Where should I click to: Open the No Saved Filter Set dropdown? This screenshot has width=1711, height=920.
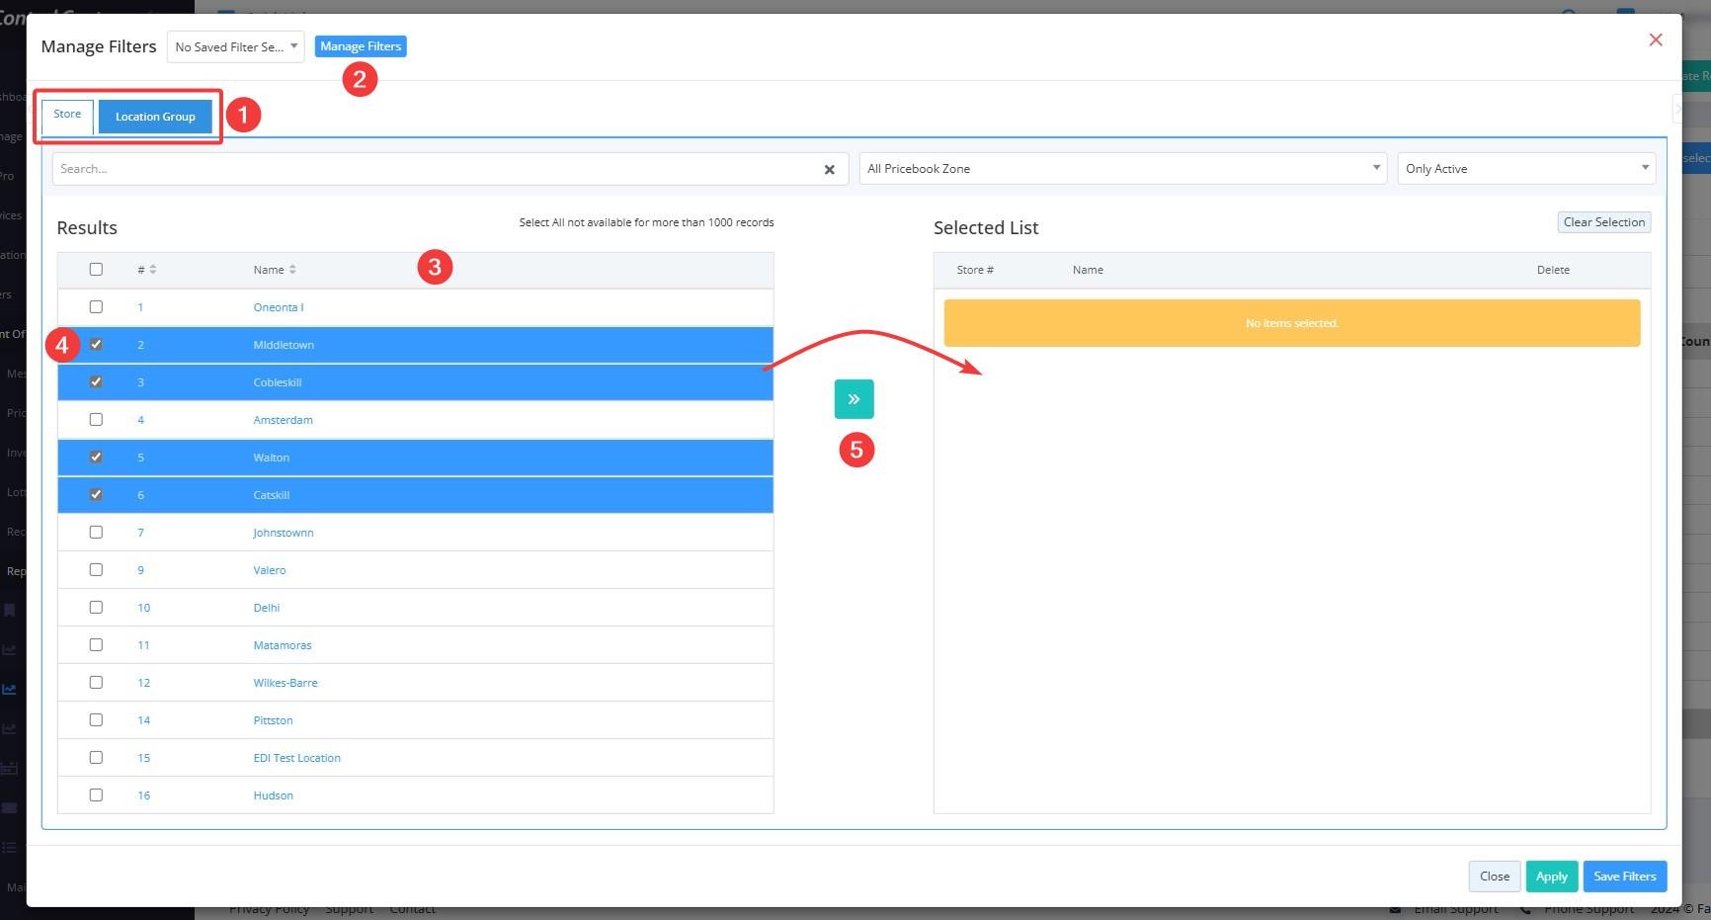(235, 46)
